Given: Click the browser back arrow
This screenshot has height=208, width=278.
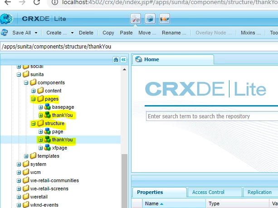Looking at the screenshot, I should click(x=8, y=2).
